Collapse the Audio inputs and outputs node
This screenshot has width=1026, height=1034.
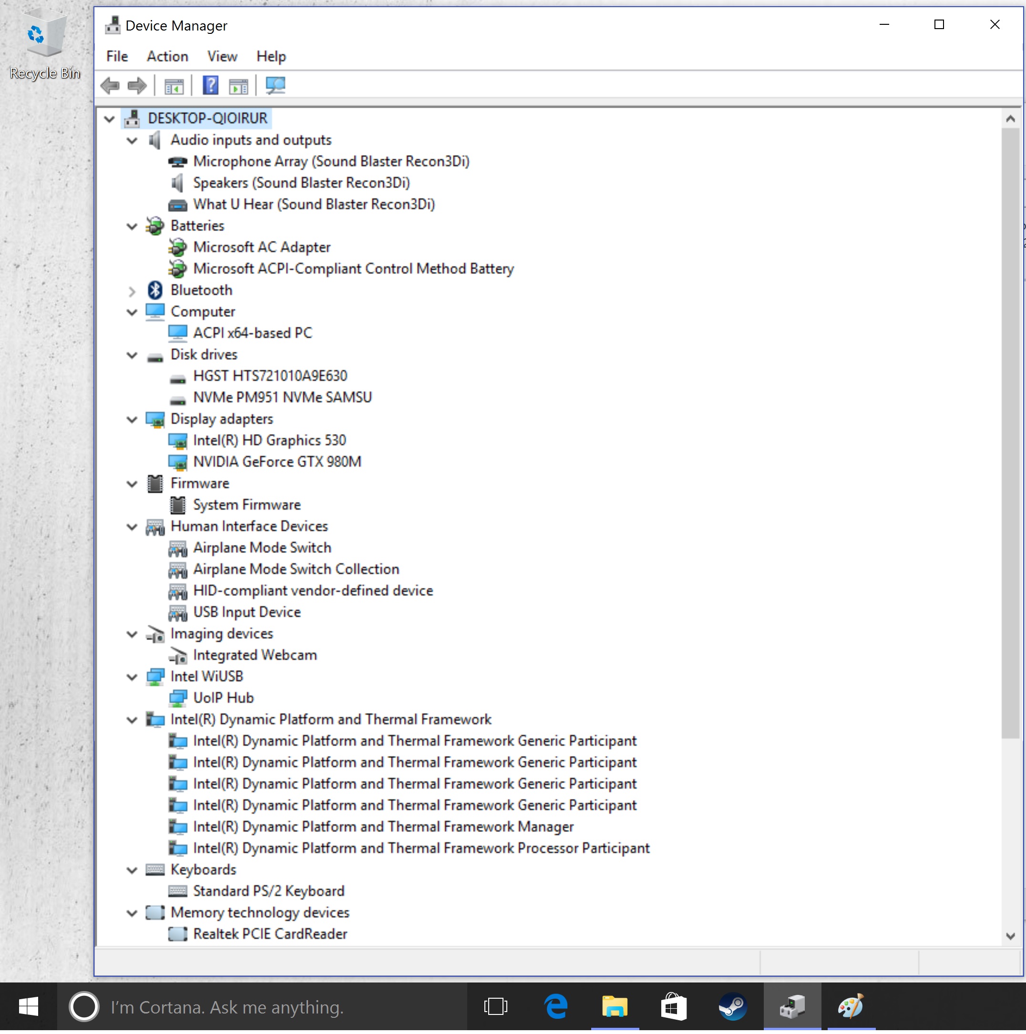(132, 141)
